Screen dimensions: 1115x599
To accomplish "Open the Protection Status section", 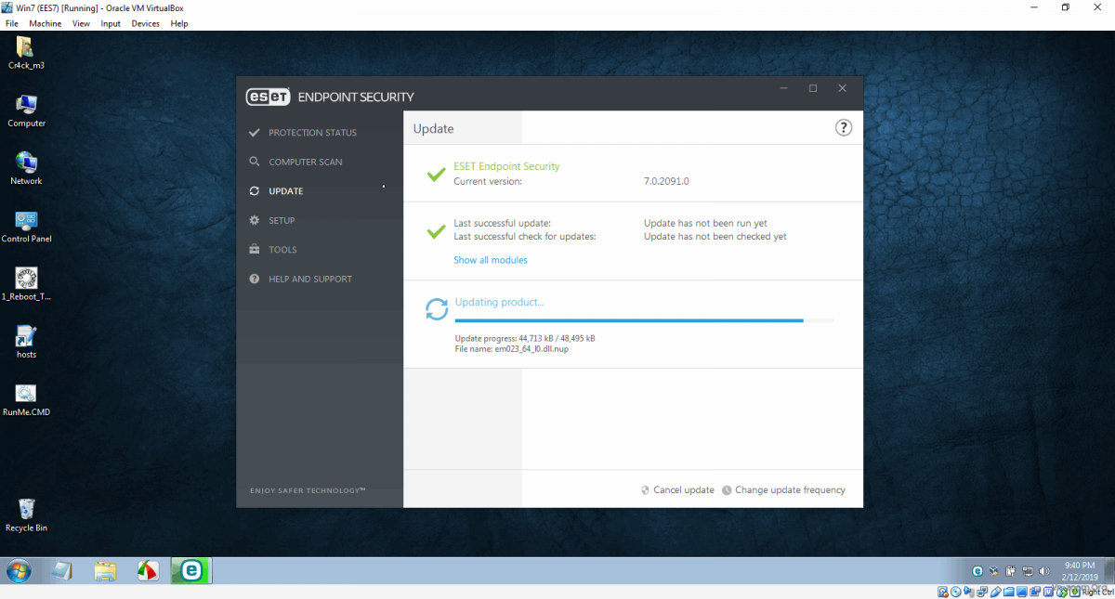I will (312, 133).
